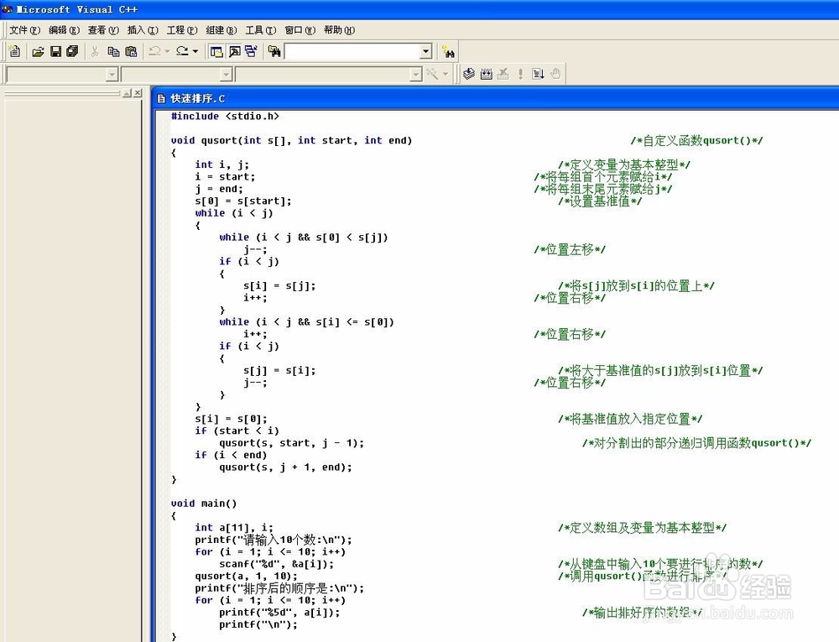Click the Paste clipboard icon
Viewport: 839px width, 642px height.
(131, 52)
